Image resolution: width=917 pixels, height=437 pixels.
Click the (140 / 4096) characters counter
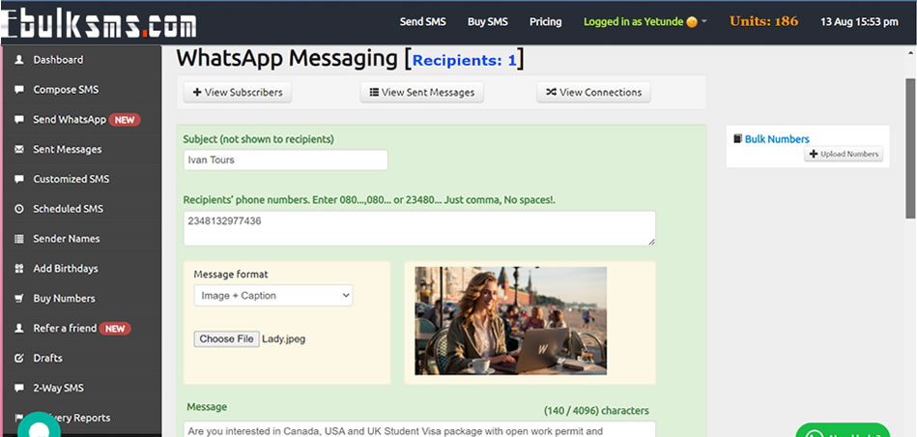tap(596, 411)
